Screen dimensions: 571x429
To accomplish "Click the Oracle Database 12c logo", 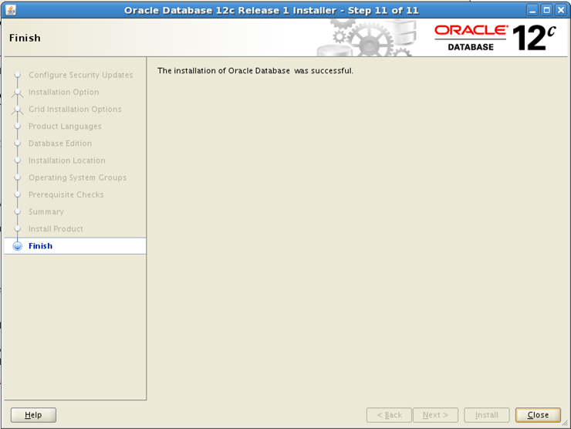I will click(x=495, y=38).
